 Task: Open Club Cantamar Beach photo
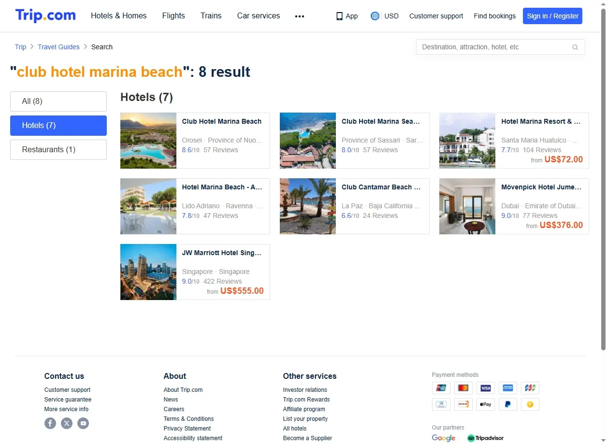pyautogui.click(x=308, y=206)
